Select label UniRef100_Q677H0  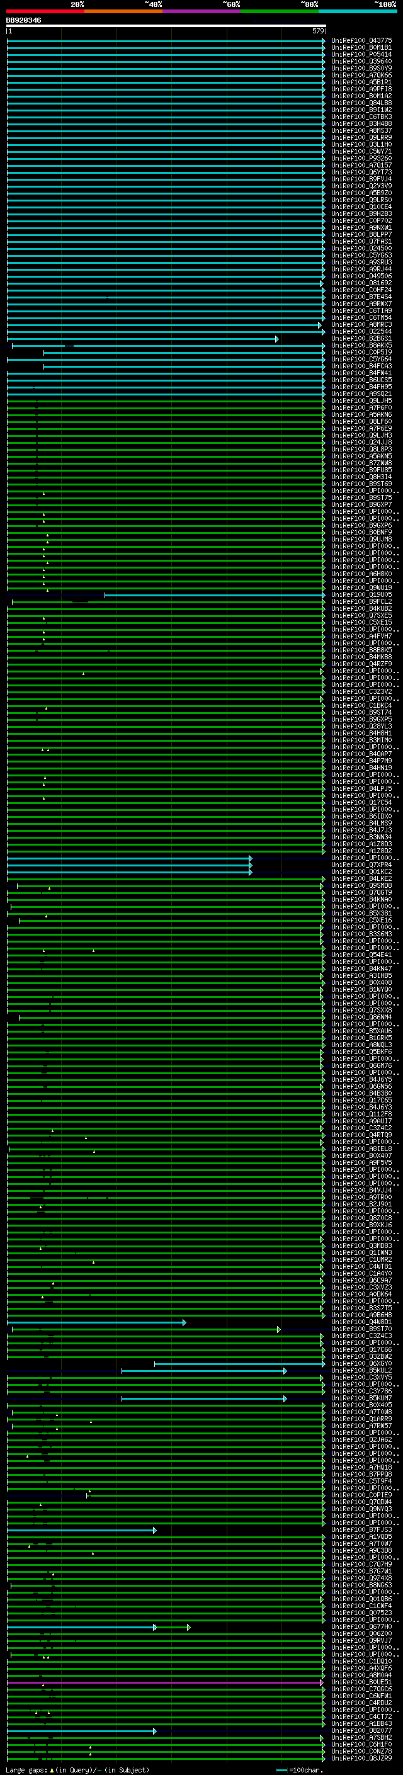tap(361, 1627)
